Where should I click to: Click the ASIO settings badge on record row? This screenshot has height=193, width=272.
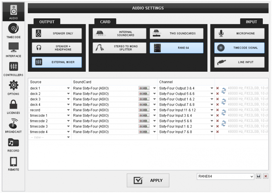click(x=144, y=110)
